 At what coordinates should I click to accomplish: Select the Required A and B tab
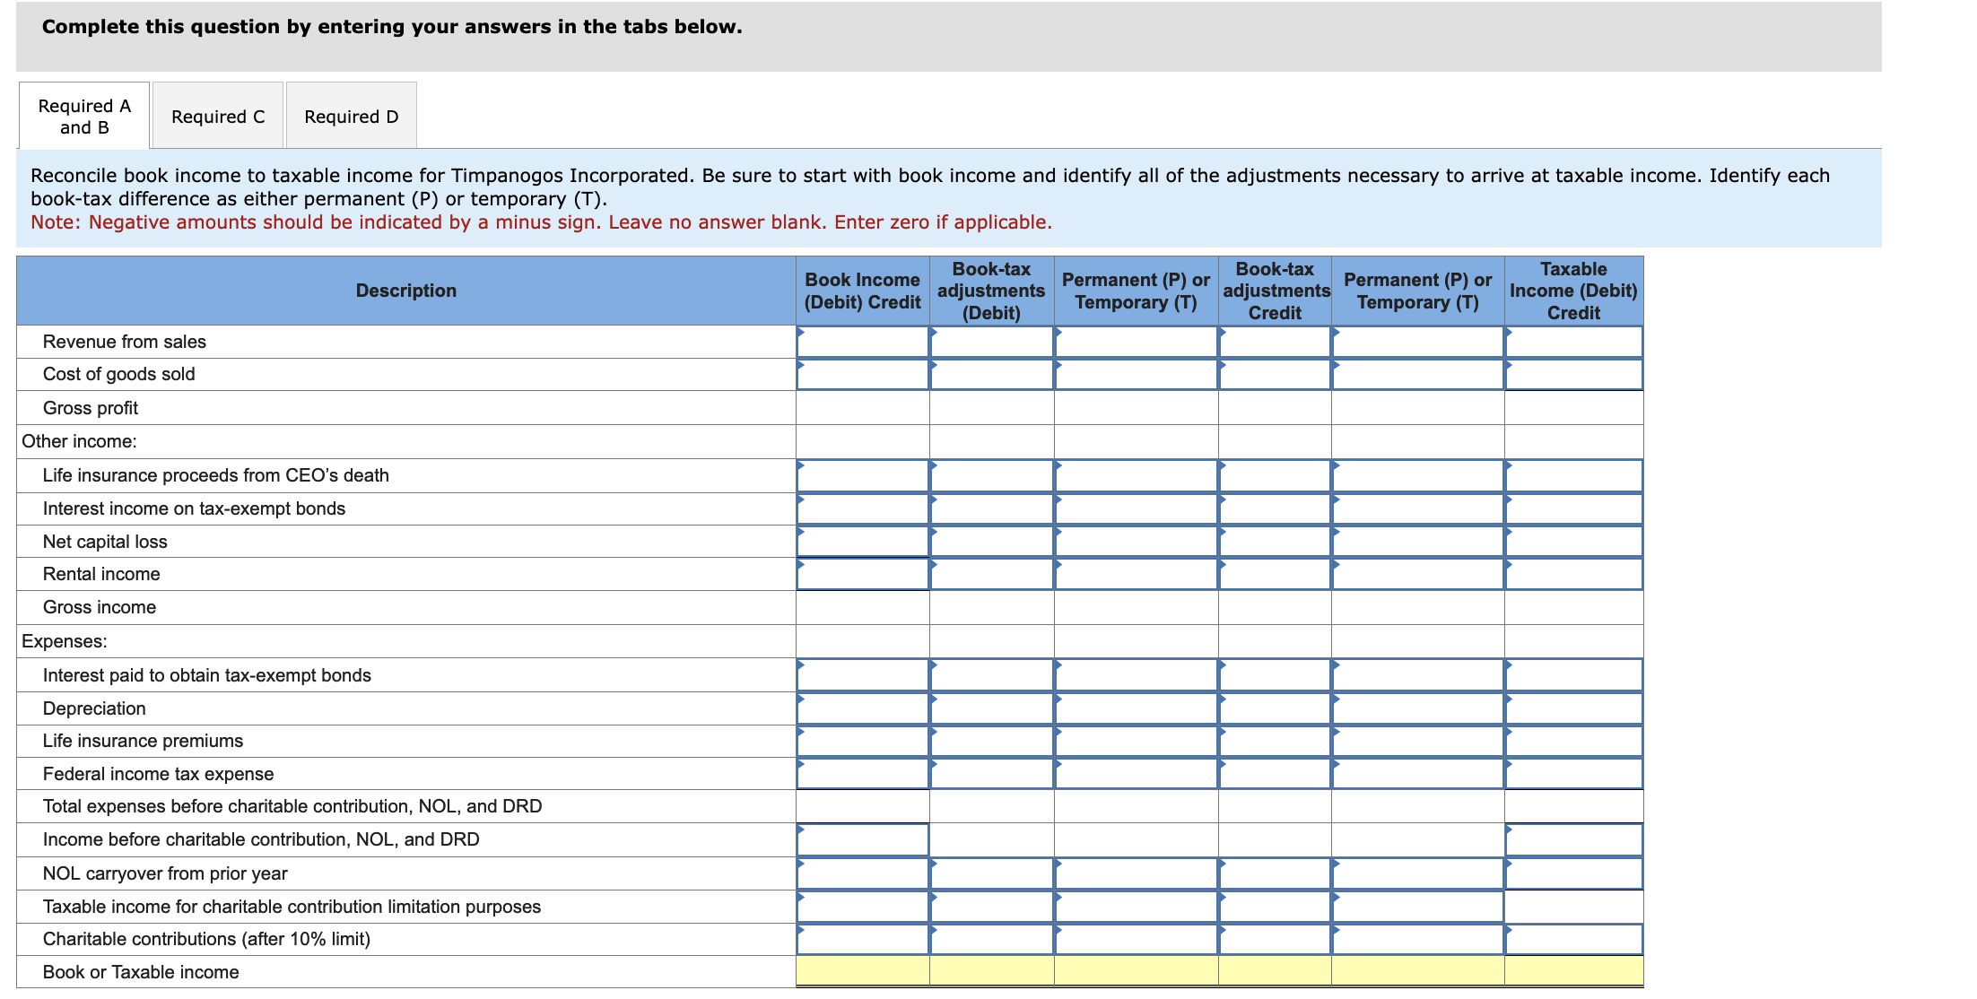pyautogui.click(x=83, y=116)
